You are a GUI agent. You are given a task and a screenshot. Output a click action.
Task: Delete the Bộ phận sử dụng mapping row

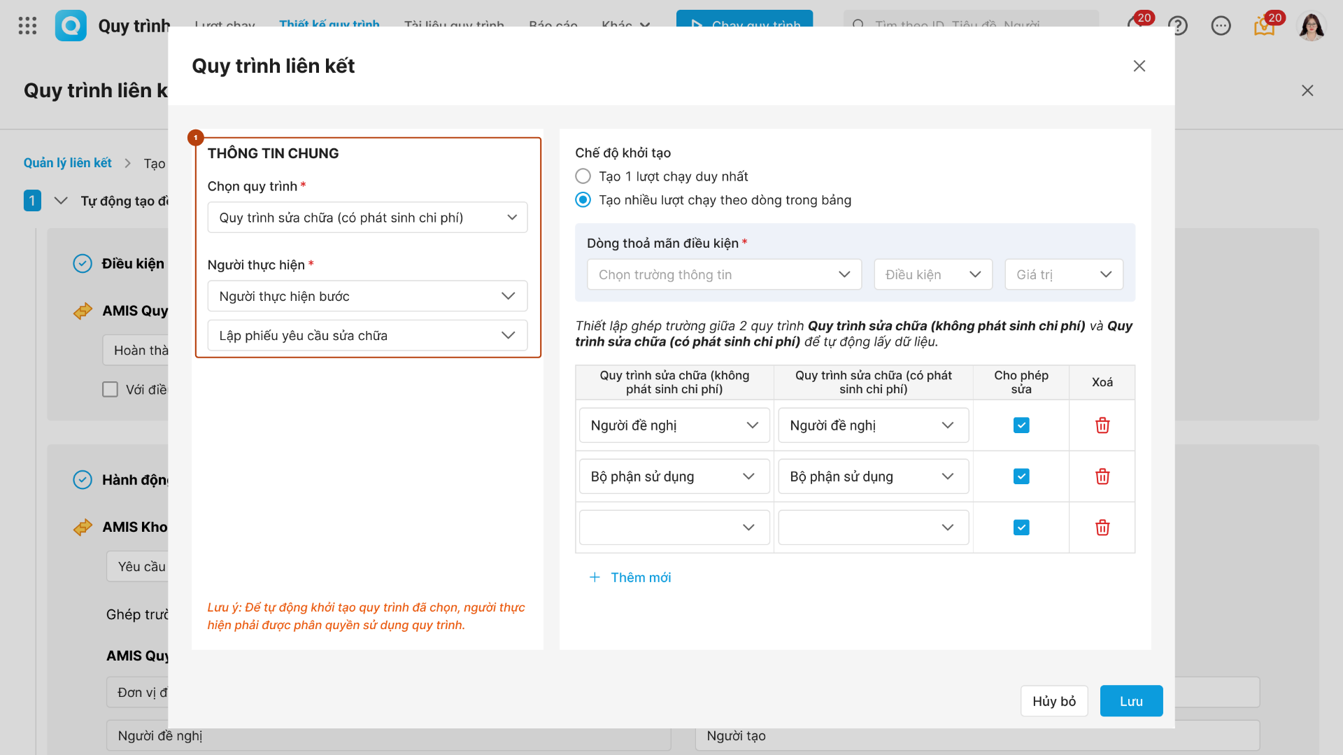tap(1102, 477)
